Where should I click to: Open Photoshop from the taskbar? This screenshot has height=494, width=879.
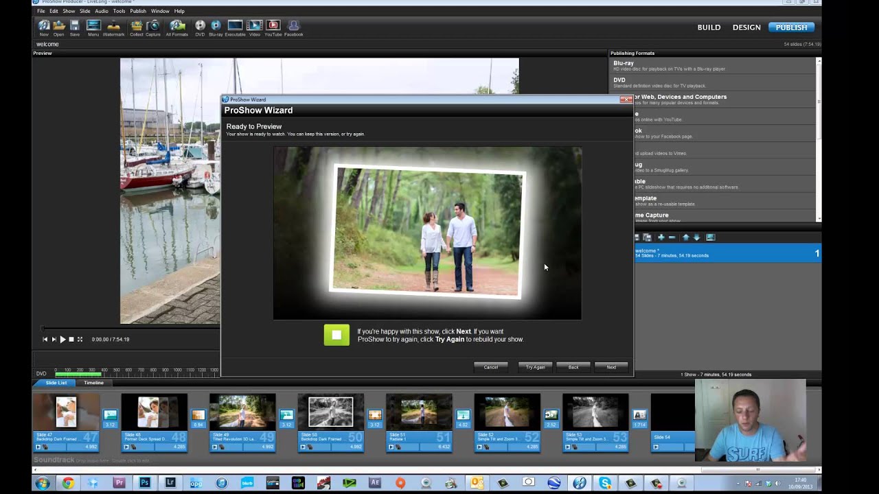click(x=144, y=483)
